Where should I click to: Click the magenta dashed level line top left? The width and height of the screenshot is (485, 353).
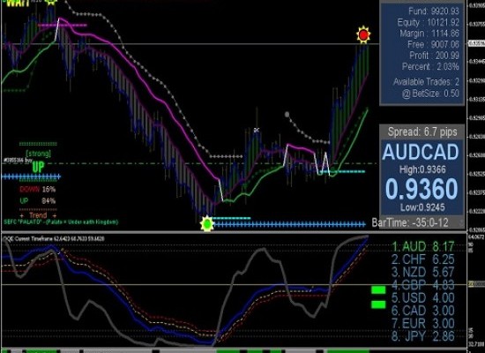pos(63,26)
